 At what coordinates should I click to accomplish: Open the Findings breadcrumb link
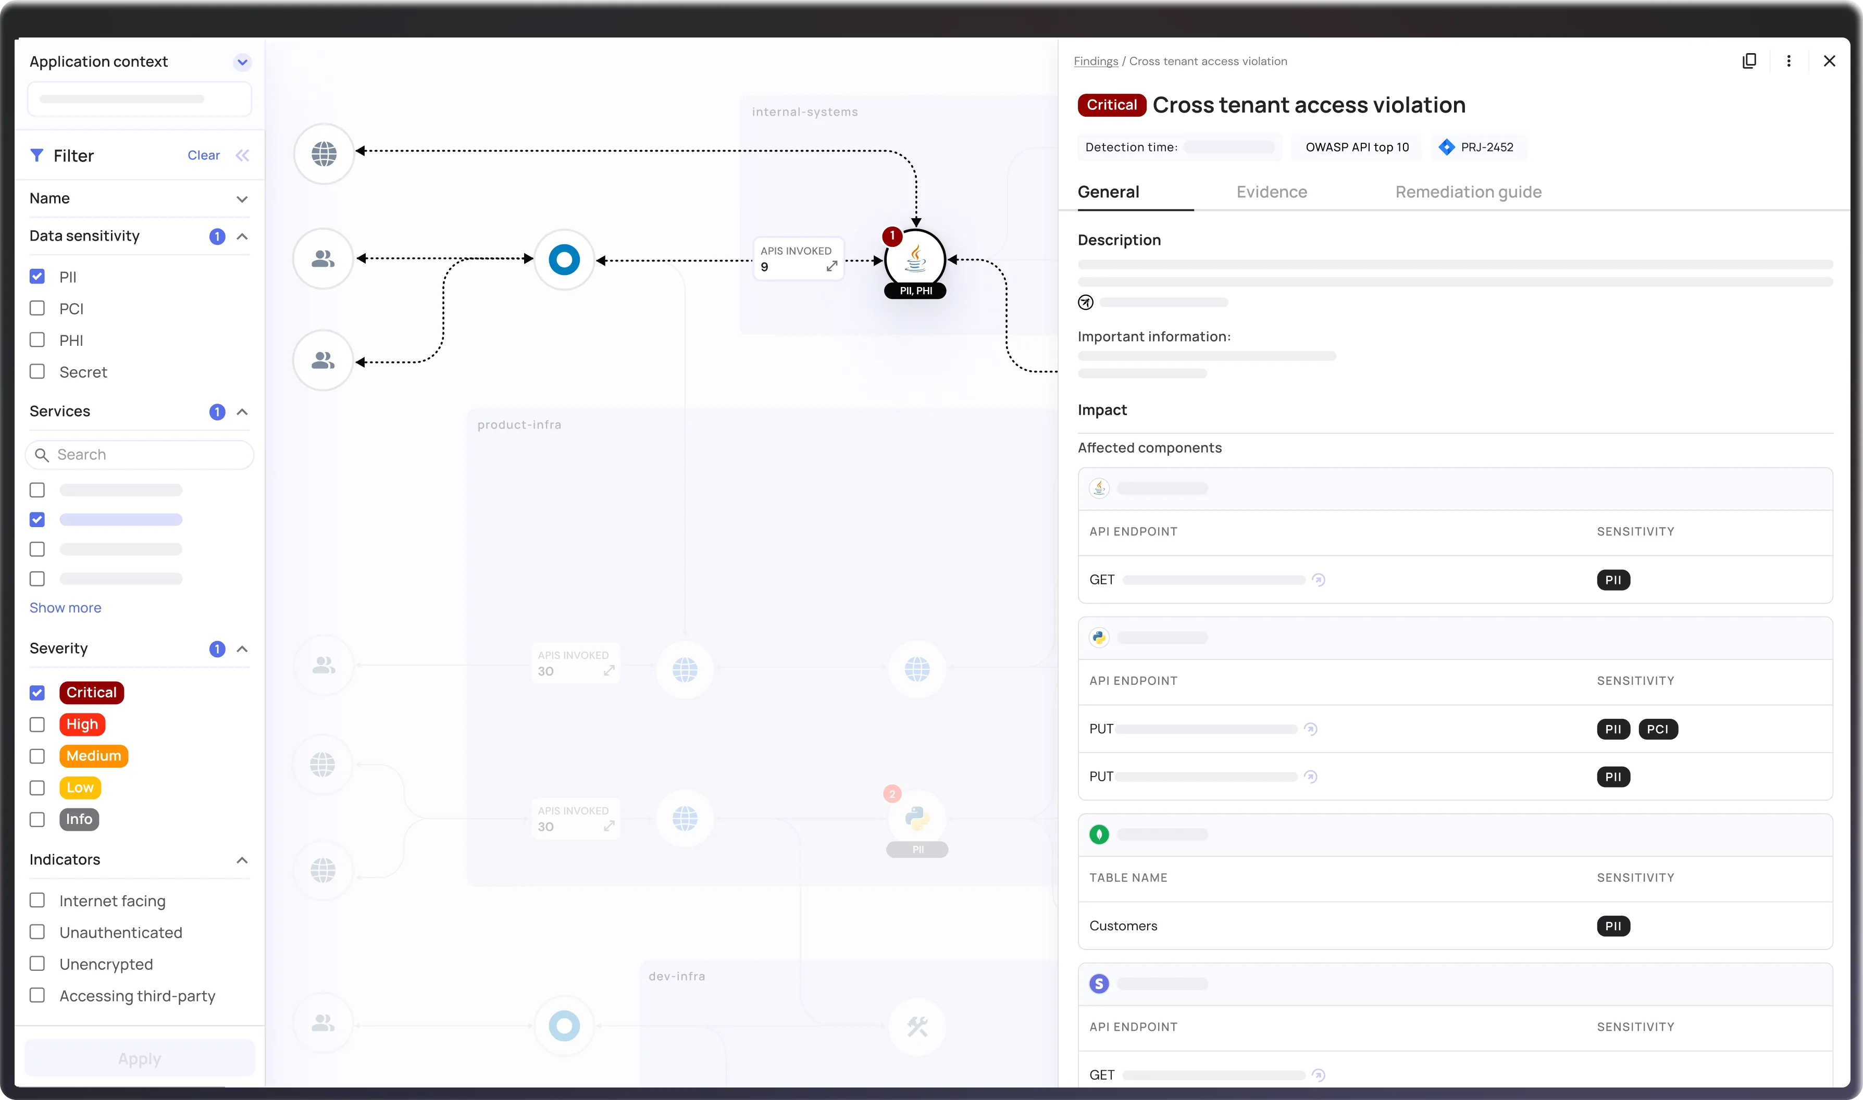pyautogui.click(x=1096, y=61)
